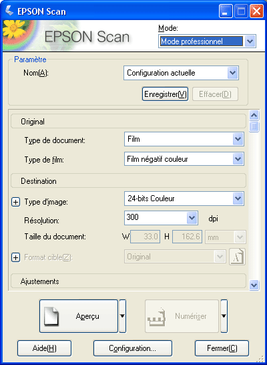
Task: Click the settings panel scroll-down arrow
Action: pyautogui.click(x=254, y=285)
